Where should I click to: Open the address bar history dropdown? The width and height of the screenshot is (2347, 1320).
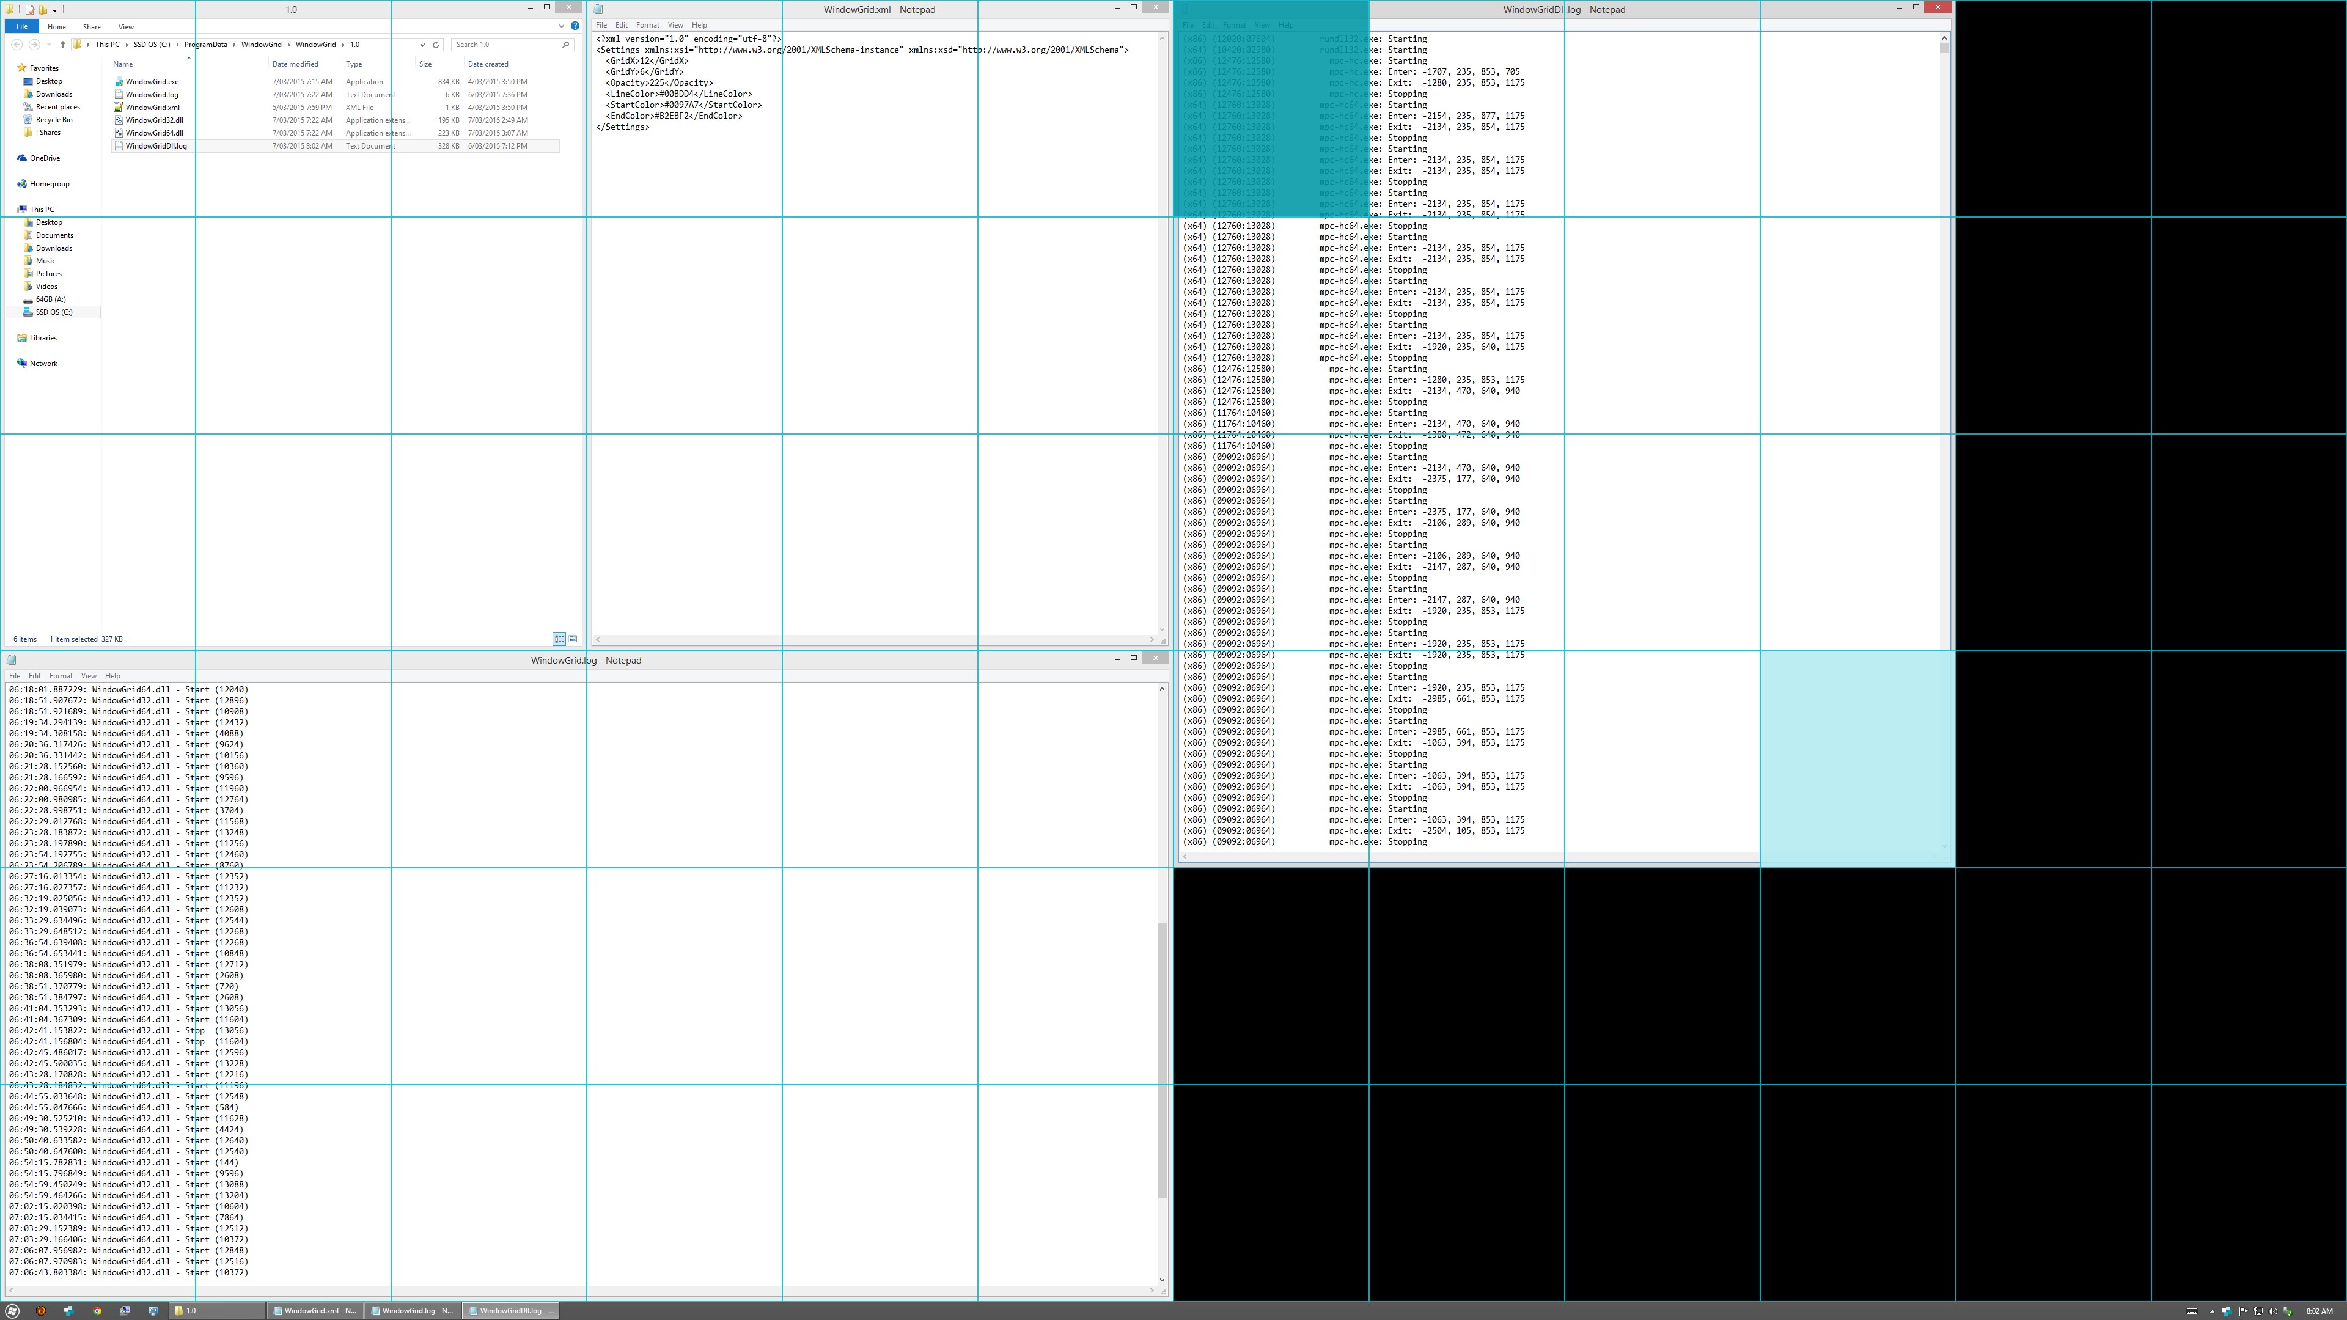click(x=422, y=45)
